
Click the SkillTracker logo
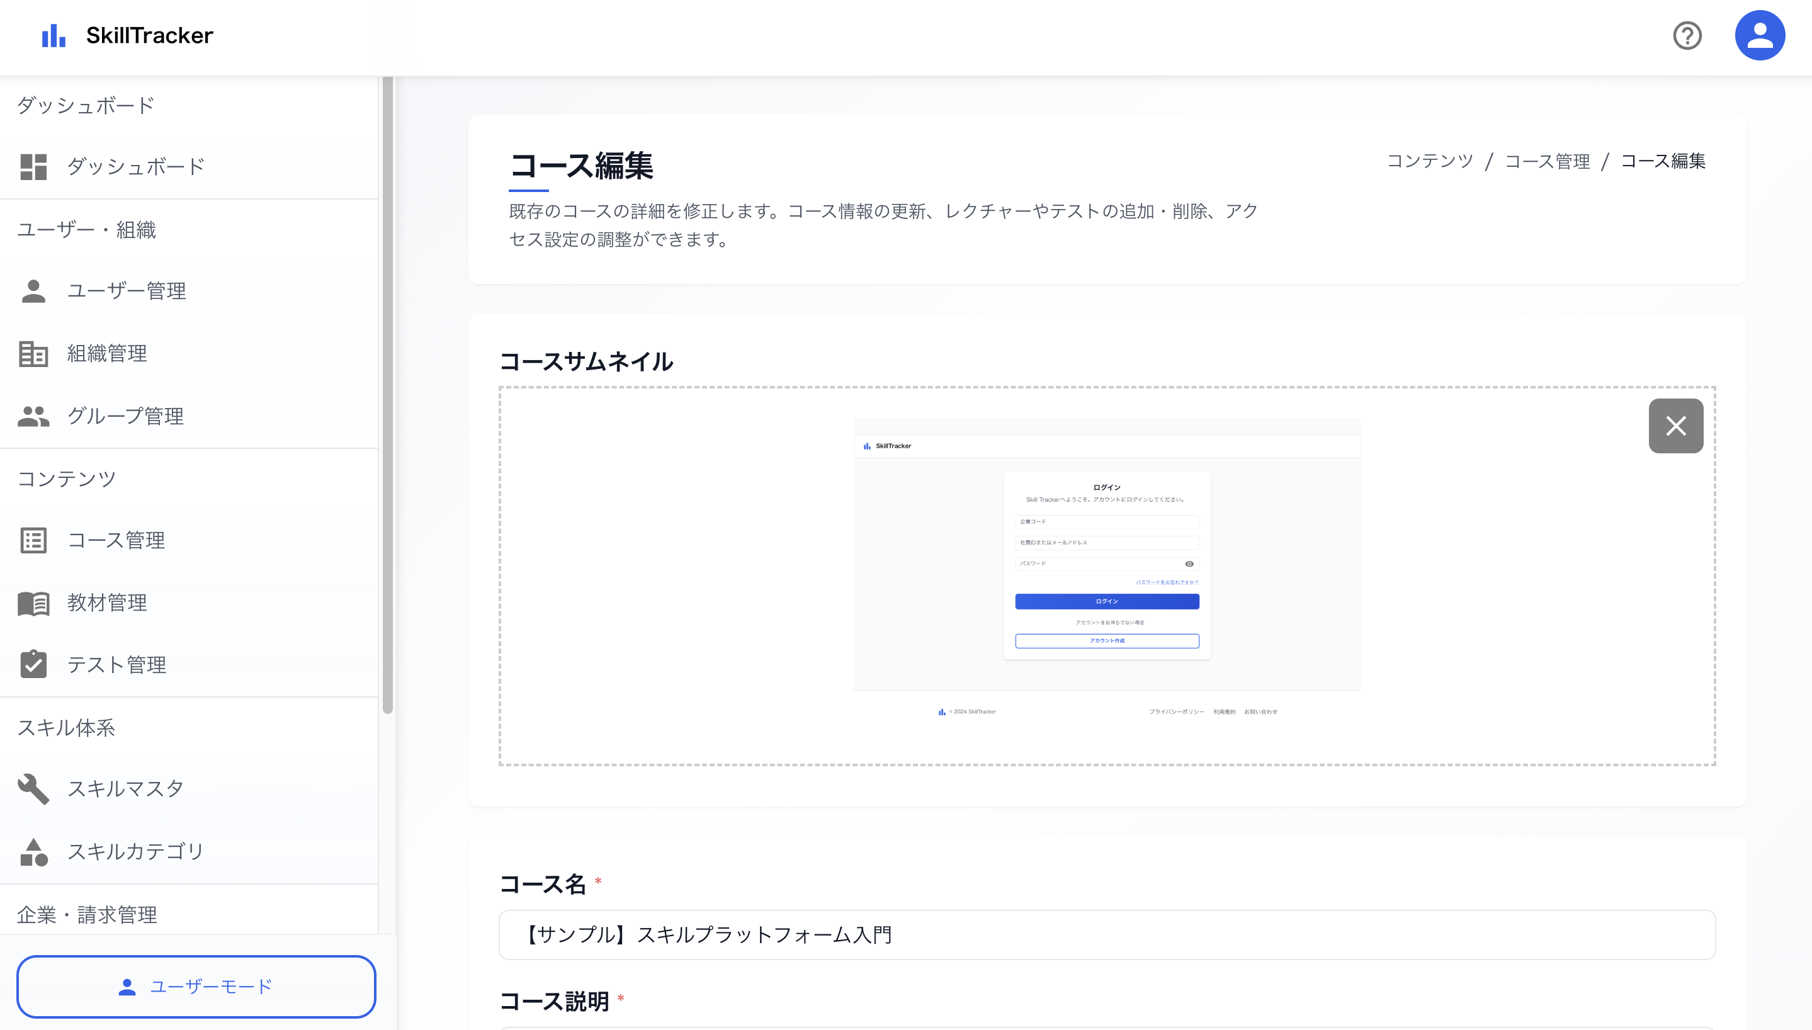coord(127,35)
